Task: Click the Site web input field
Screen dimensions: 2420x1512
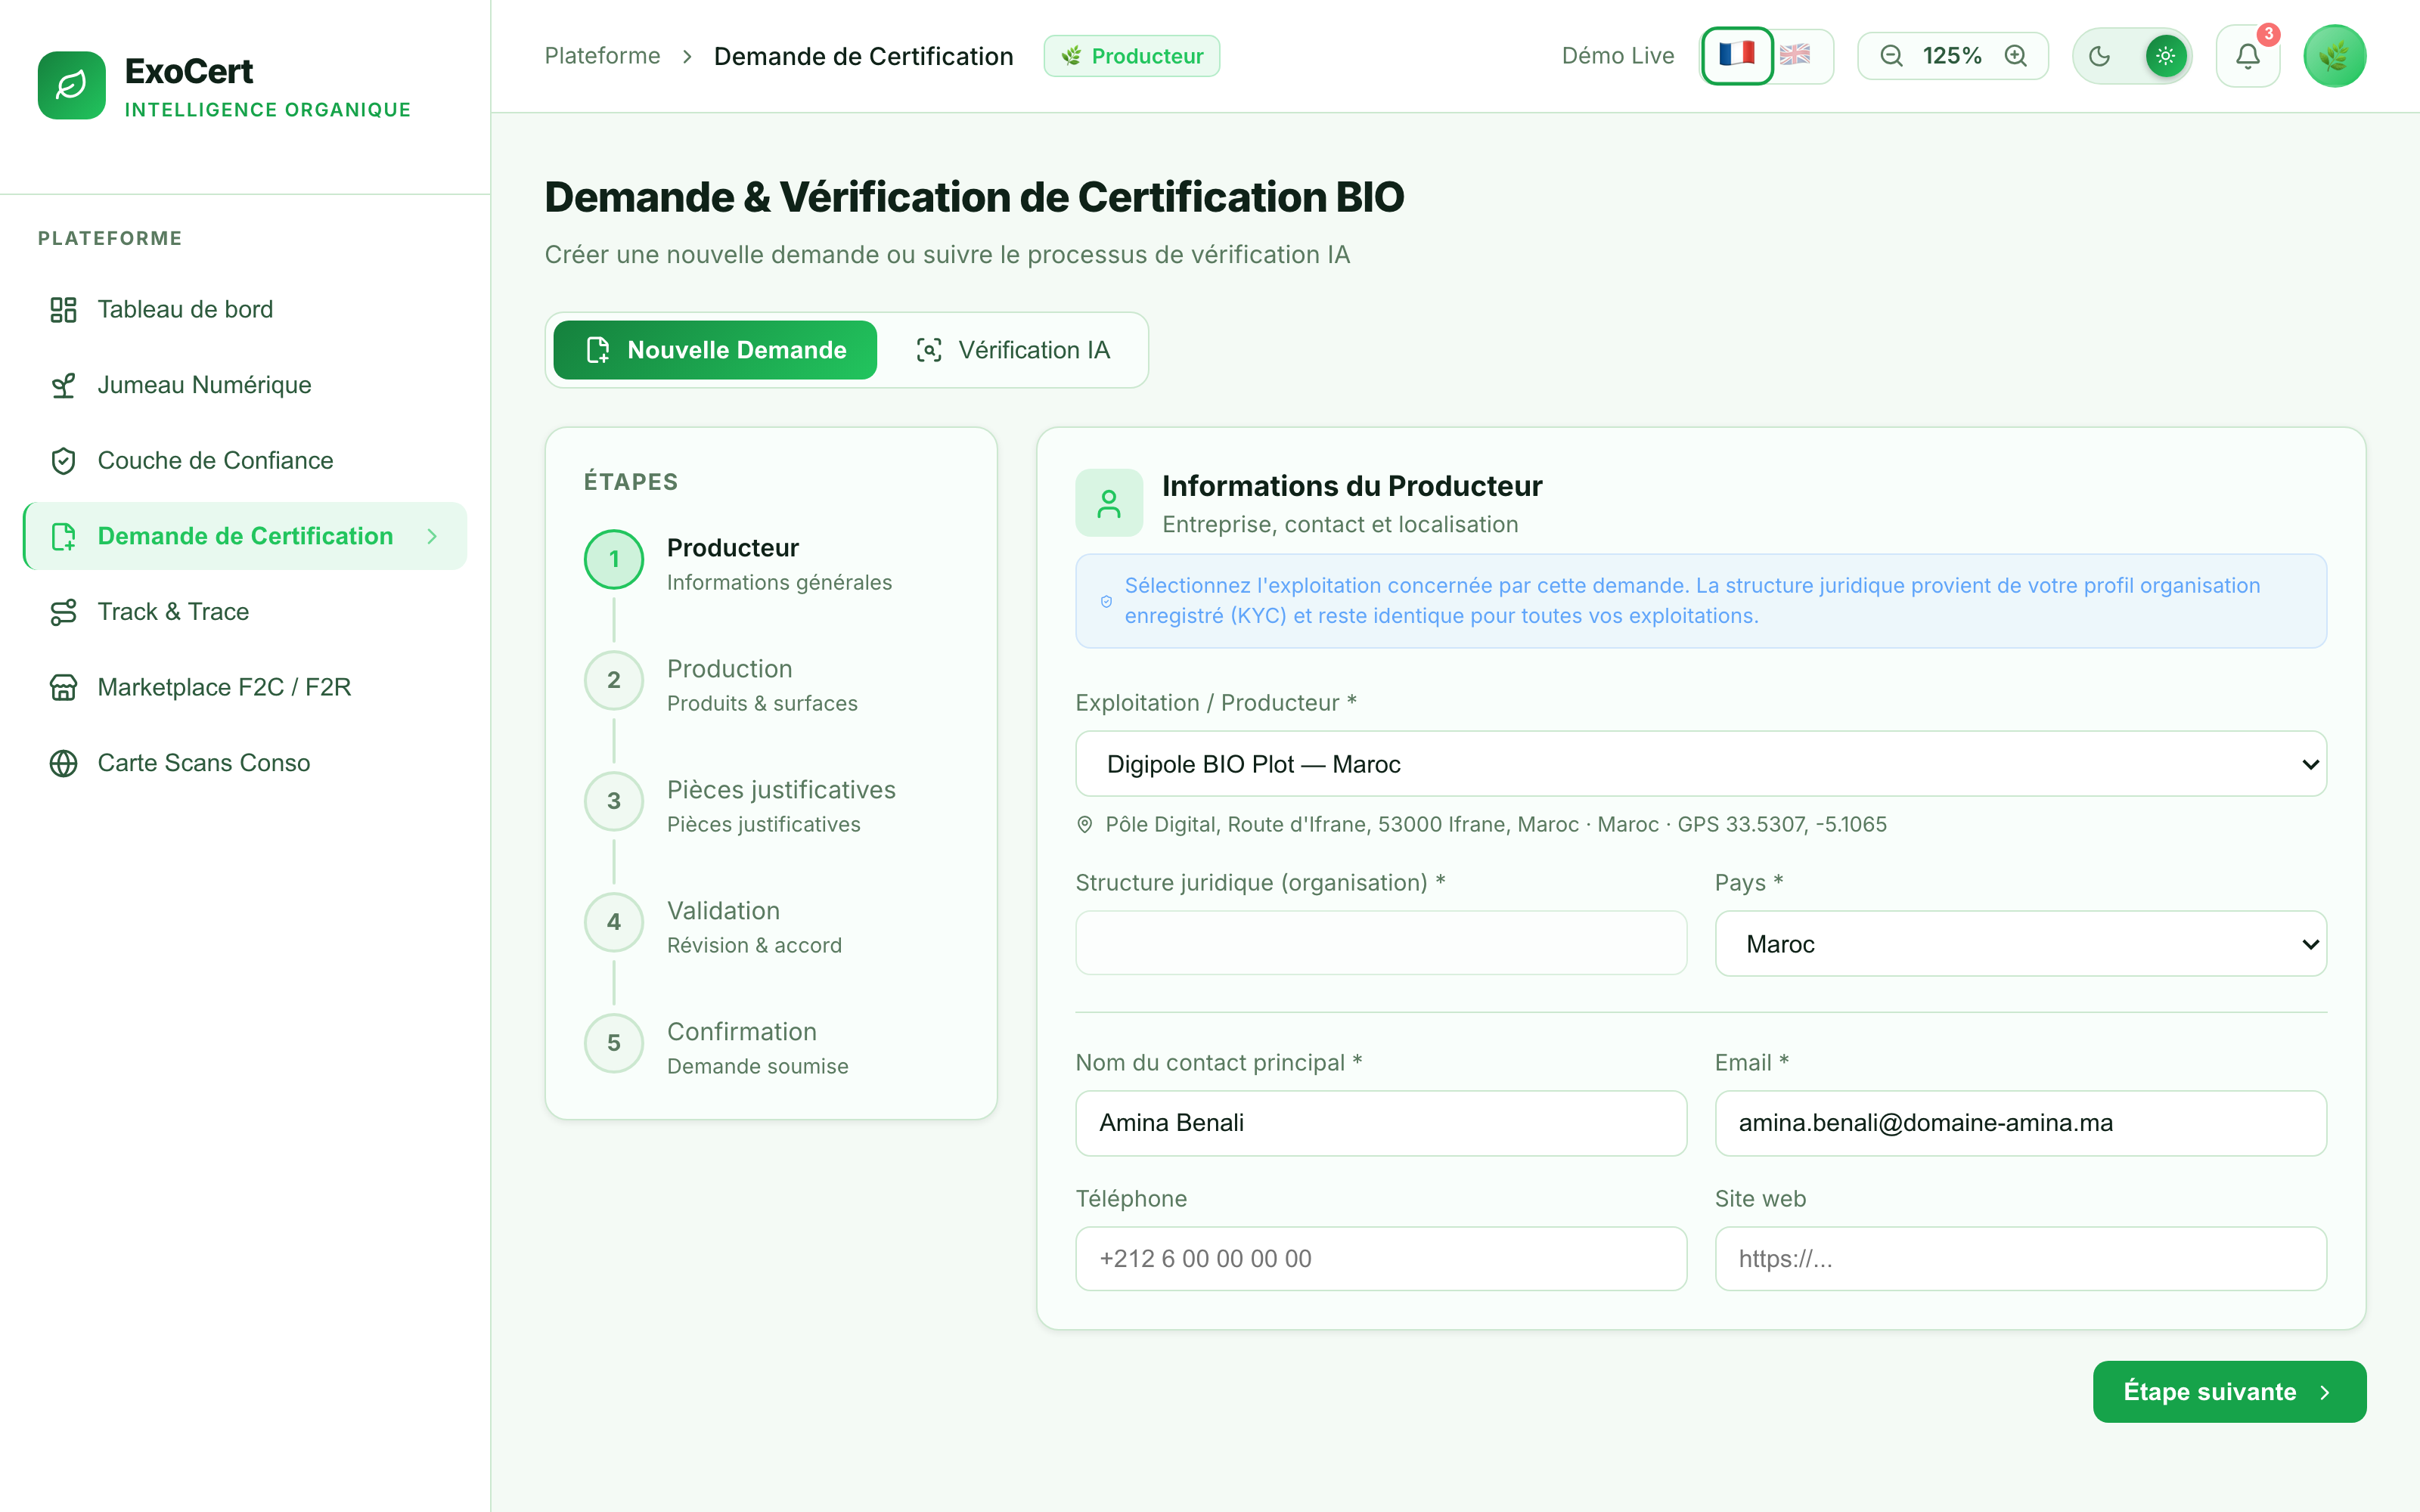Action: pyautogui.click(x=2020, y=1259)
